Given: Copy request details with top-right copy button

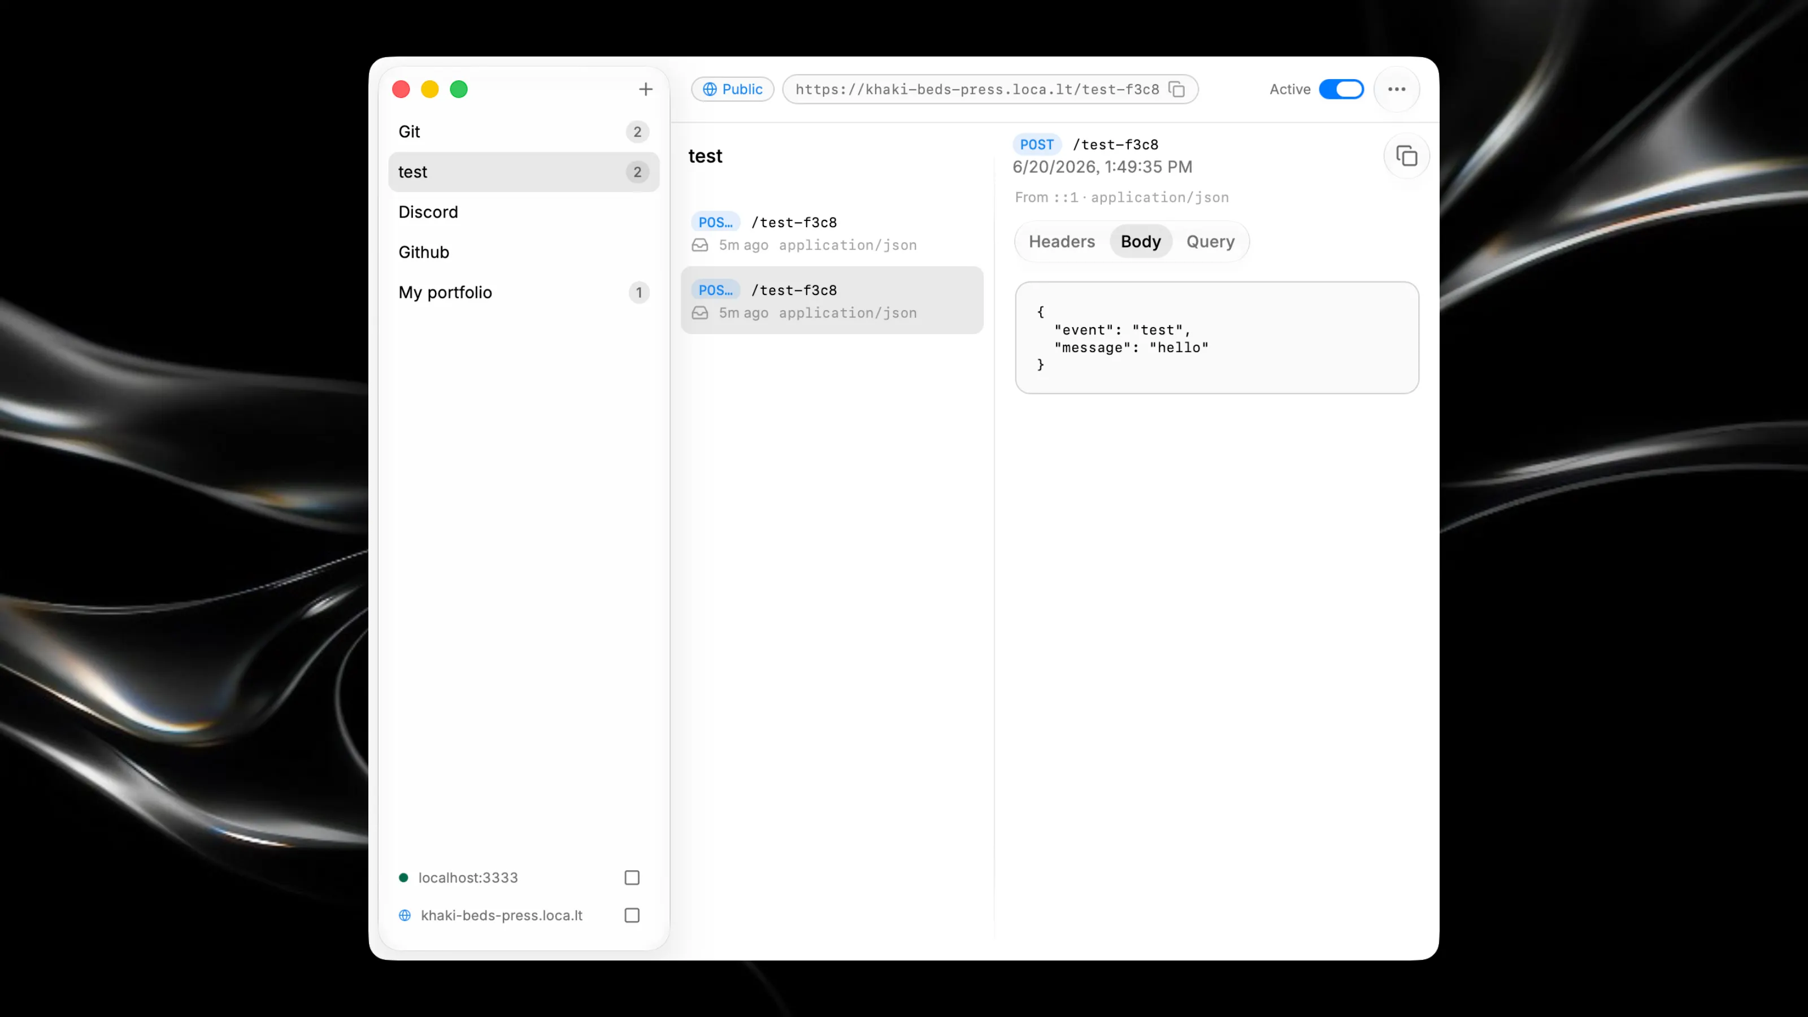Looking at the screenshot, I should point(1406,156).
